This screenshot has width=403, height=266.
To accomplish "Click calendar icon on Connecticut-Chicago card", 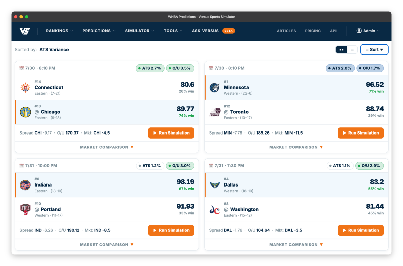I will coord(22,68).
